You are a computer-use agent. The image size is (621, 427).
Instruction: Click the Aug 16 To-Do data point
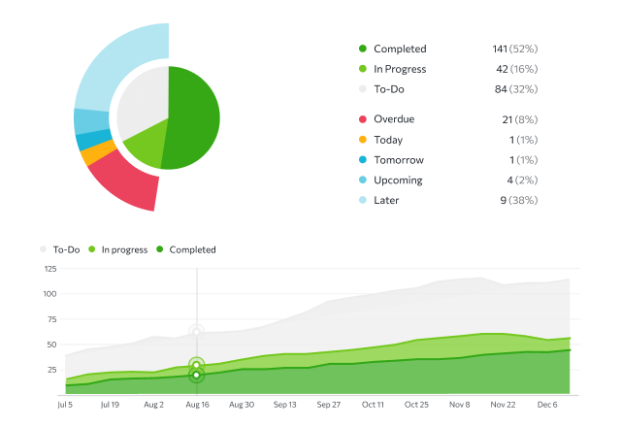[196, 332]
